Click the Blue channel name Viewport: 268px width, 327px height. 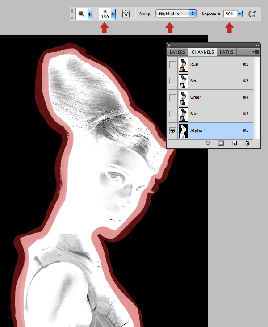194,114
